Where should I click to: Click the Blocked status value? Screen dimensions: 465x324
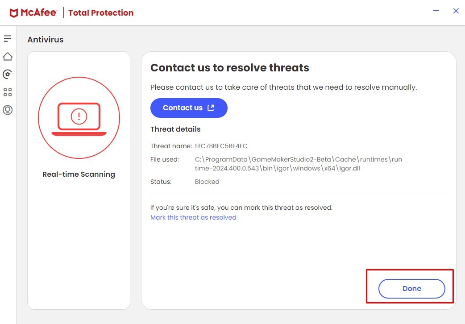(x=207, y=182)
